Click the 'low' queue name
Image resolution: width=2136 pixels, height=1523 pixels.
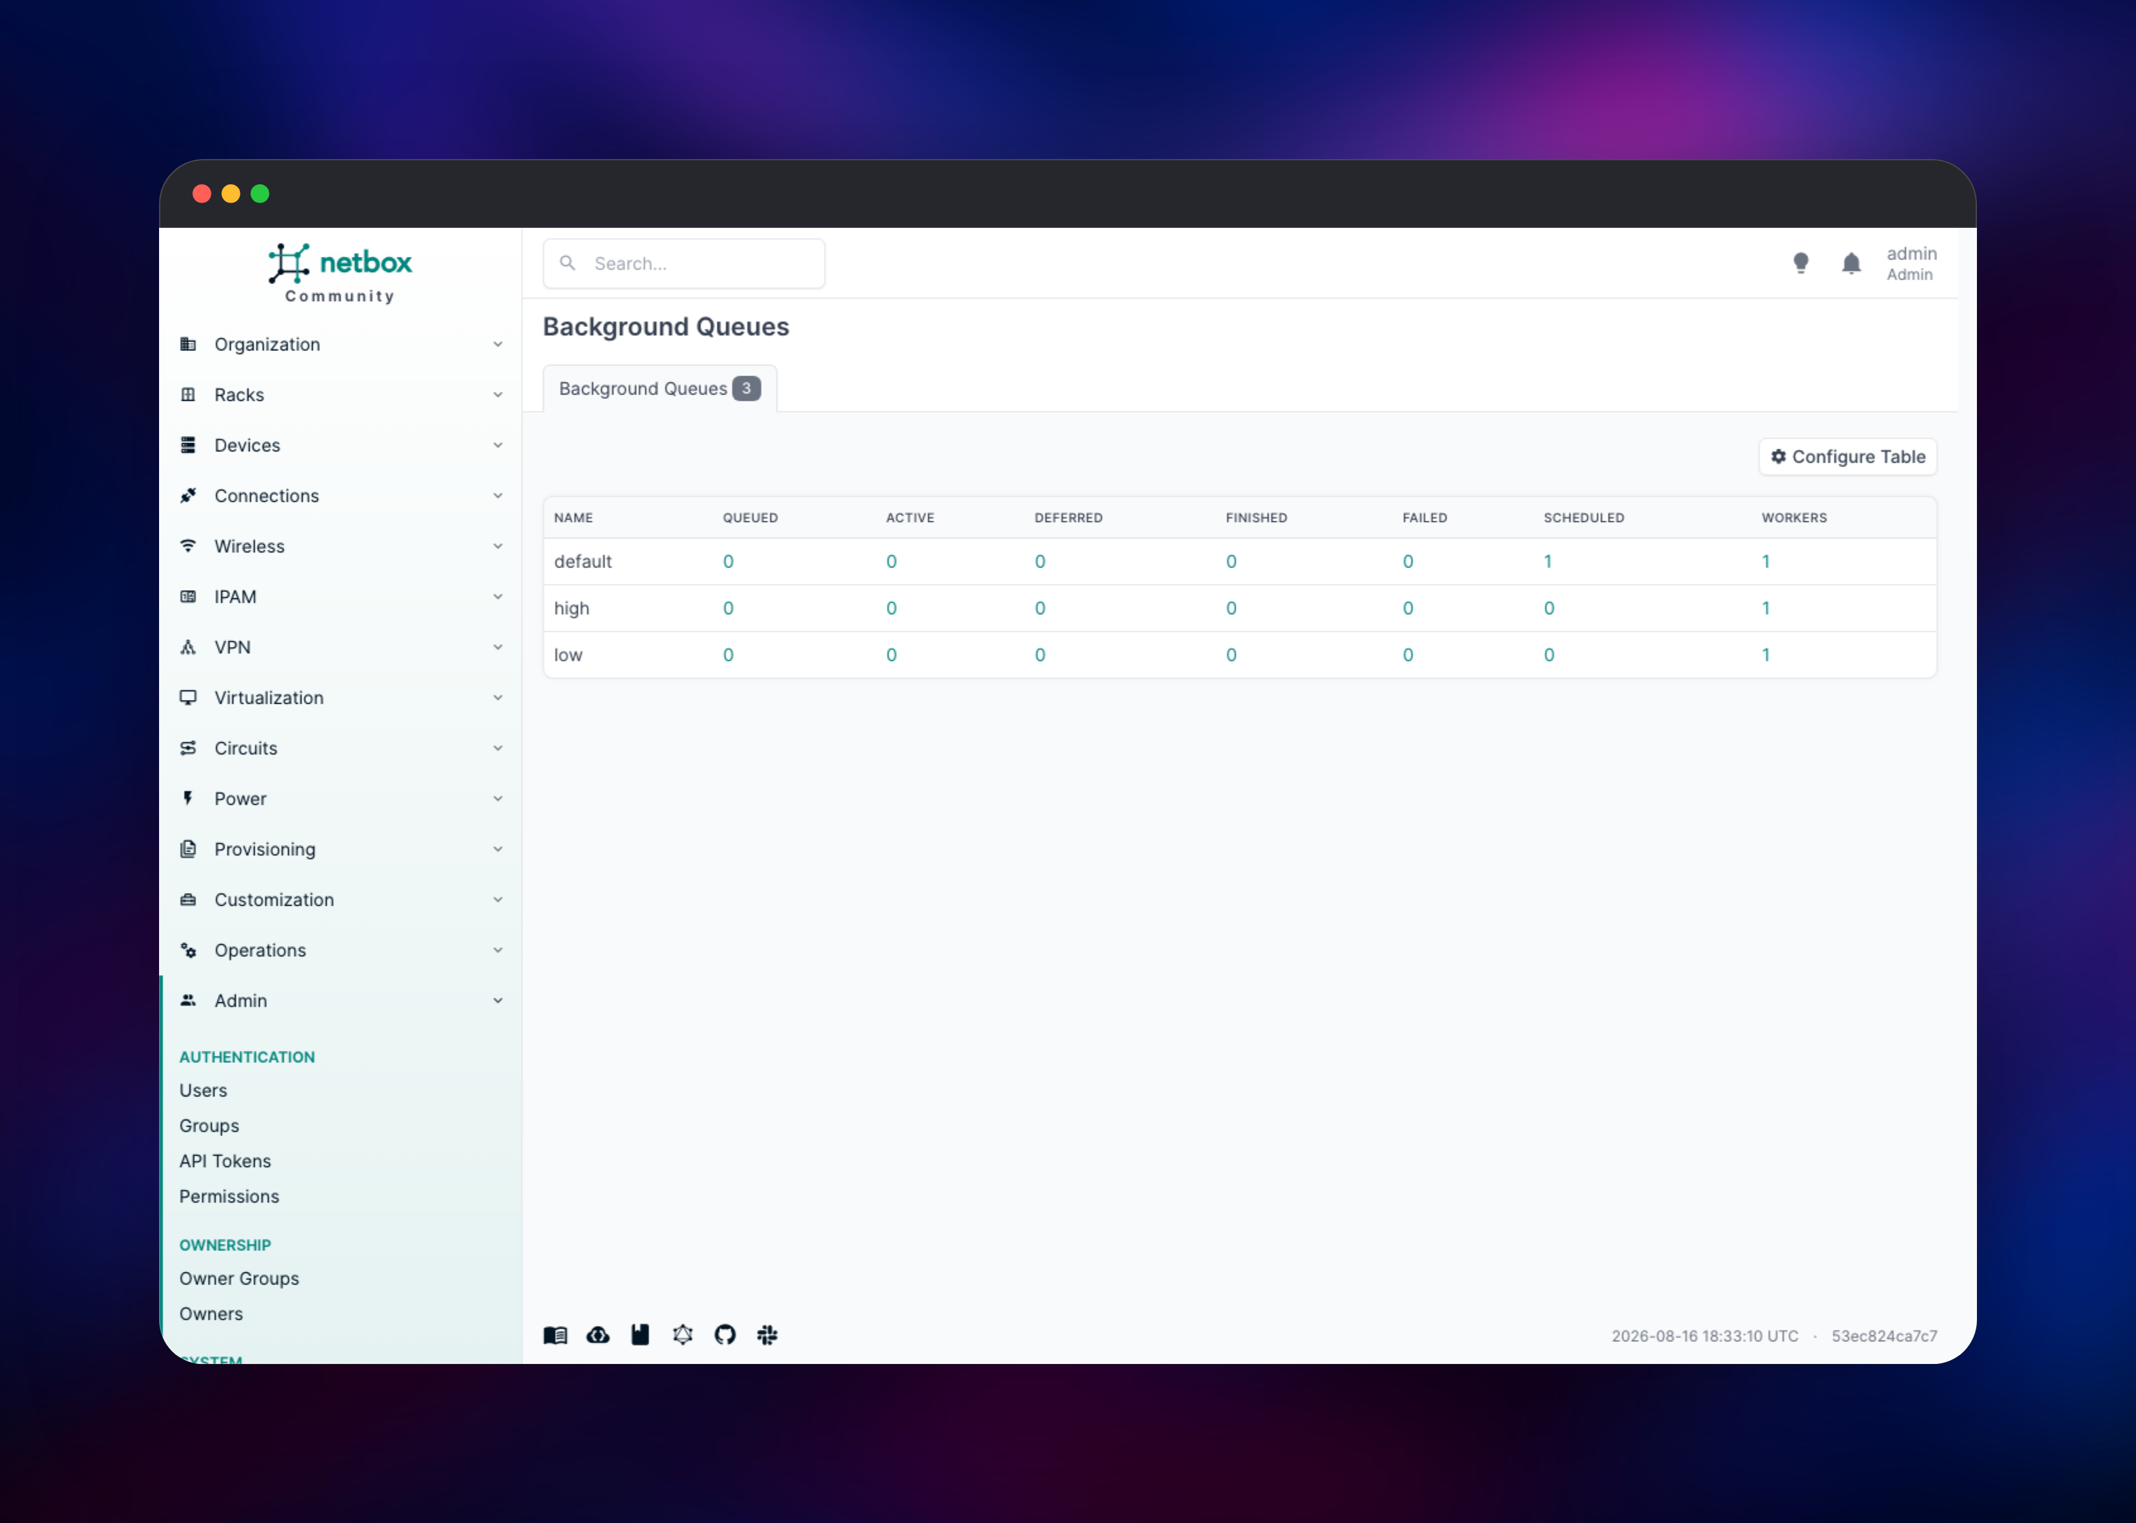pyautogui.click(x=568, y=656)
